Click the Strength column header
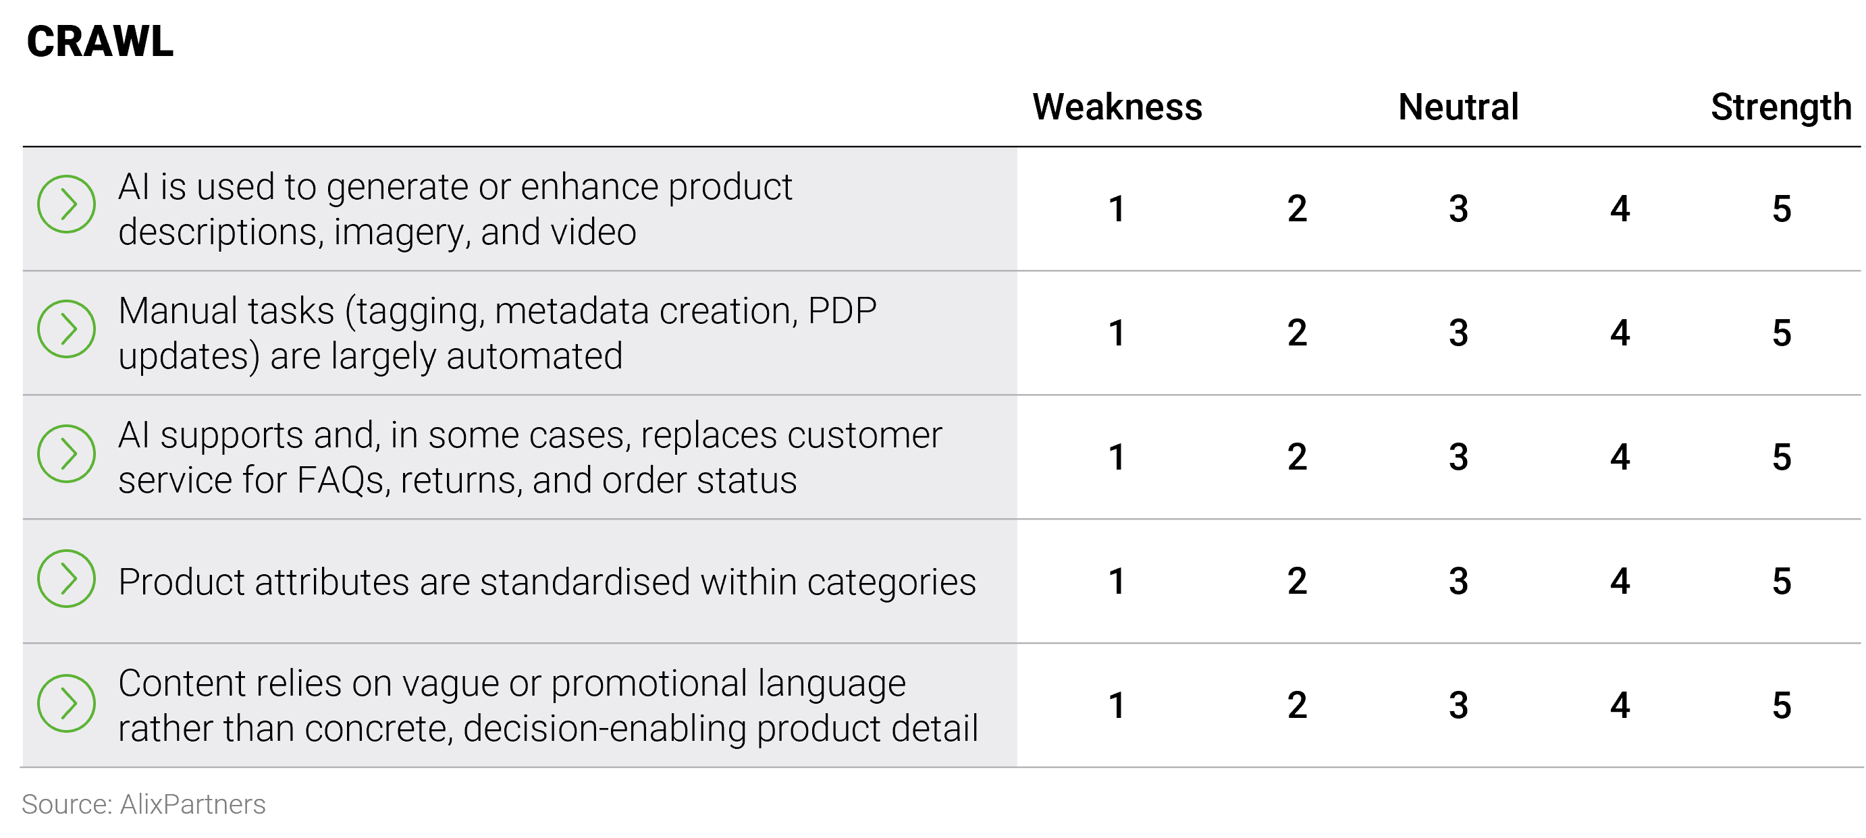This screenshot has width=1866, height=838. pyautogui.click(x=1780, y=107)
